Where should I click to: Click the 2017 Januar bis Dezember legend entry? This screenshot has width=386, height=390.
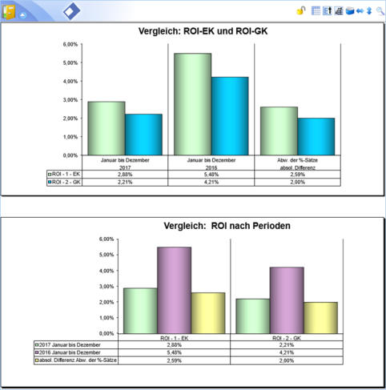[x=68, y=344]
